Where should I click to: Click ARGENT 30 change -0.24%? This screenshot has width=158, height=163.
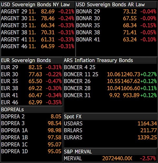click(x=66, y=18)
